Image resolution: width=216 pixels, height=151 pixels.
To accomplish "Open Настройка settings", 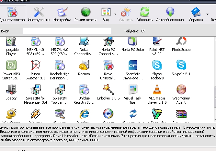I will coord(62,15).
